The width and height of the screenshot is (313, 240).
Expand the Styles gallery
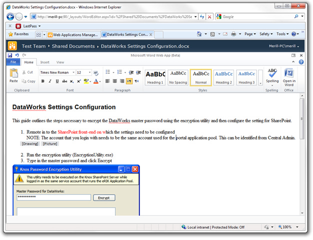point(260,77)
